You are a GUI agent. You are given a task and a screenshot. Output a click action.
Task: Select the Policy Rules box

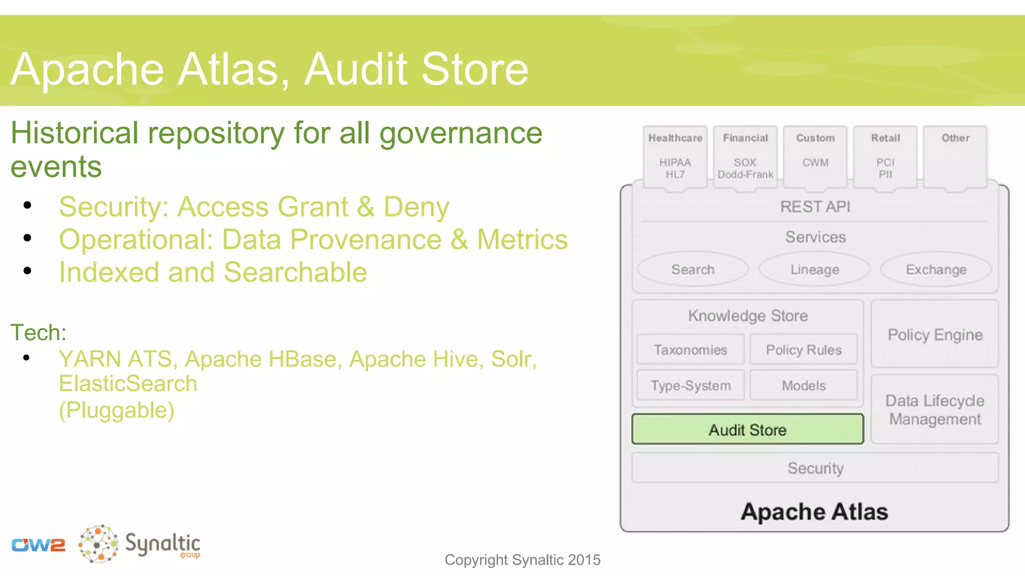[x=804, y=349]
